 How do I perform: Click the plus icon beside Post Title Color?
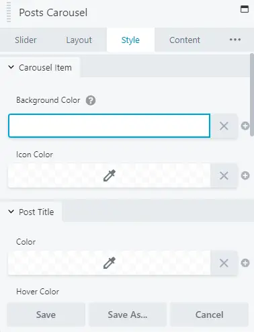coord(245,263)
